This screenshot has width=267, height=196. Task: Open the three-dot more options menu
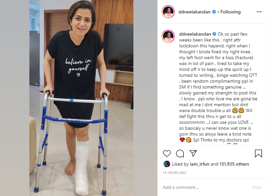pyautogui.click(x=259, y=12)
